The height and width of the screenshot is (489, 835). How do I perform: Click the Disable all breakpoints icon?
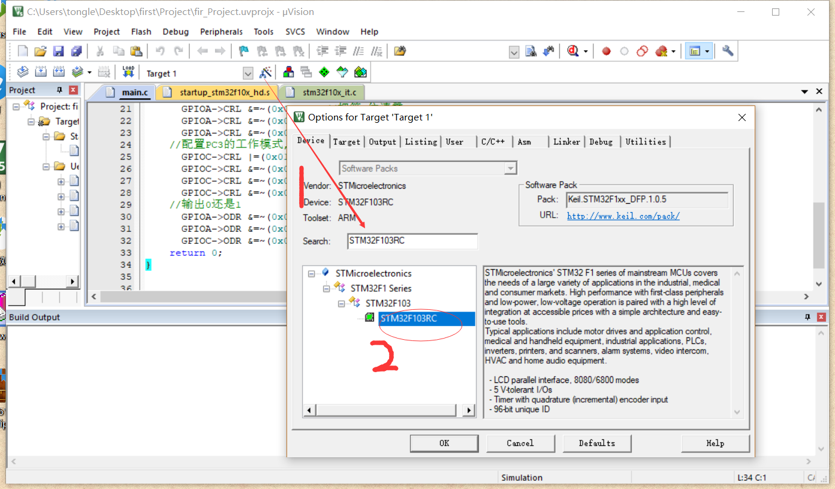point(642,52)
